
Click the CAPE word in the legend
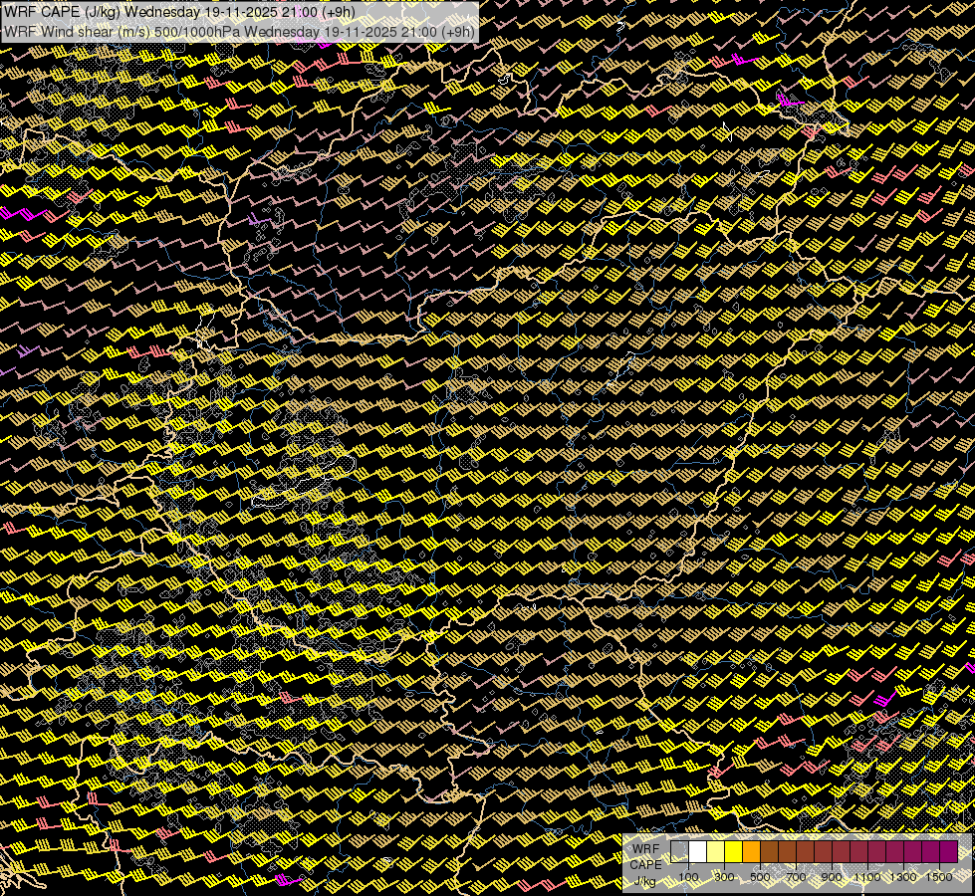(x=645, y=864)
